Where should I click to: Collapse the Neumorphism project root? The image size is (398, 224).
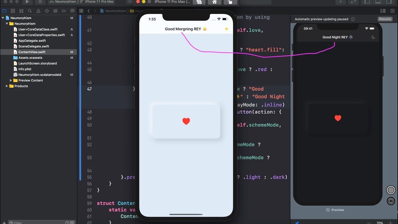click(x=3, y=18)
